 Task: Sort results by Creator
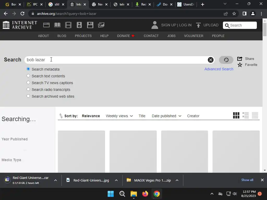coord(193,116)
